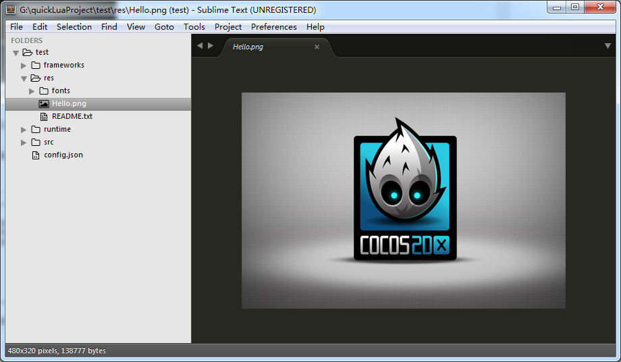Open the Edit menu

40,26
